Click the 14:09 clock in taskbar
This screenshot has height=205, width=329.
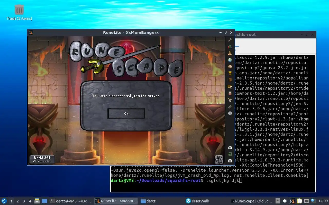click(323, 201)
